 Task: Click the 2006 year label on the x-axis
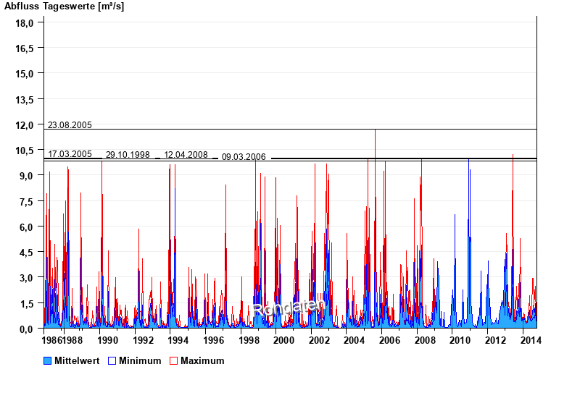tap(389, 339)
